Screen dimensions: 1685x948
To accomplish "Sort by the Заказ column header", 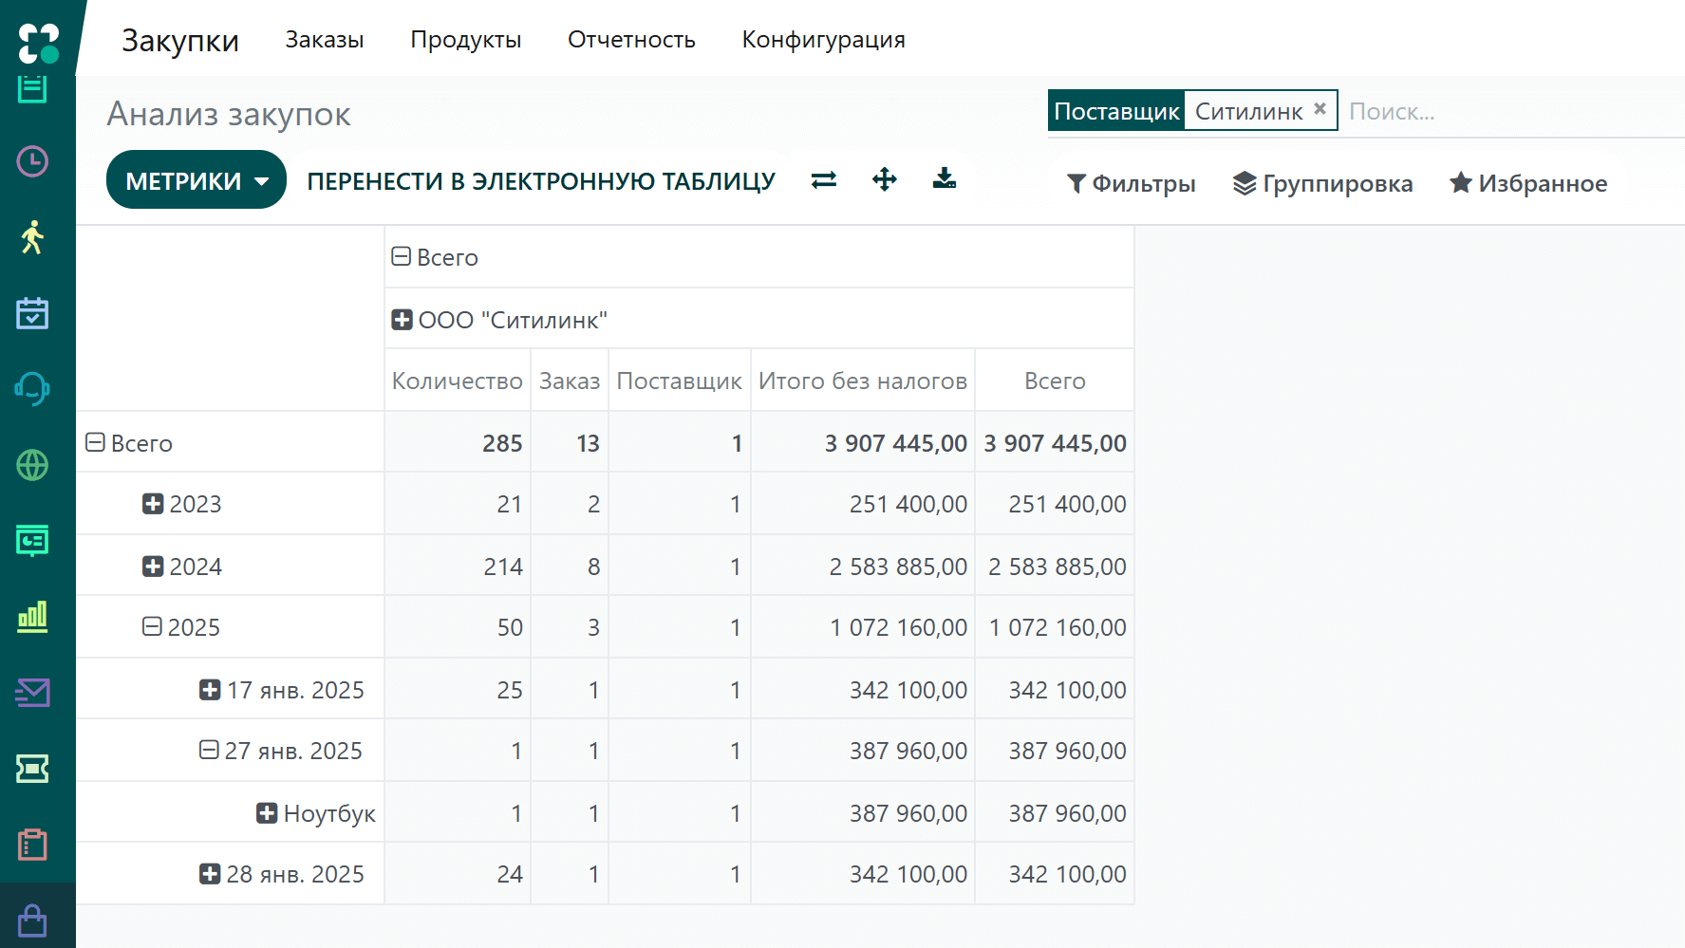I will click(x=570, y=381).
